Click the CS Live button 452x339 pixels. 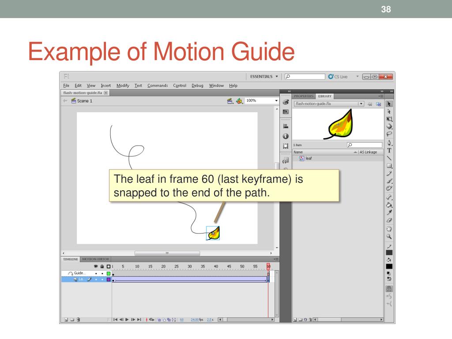tap(338, 77)
